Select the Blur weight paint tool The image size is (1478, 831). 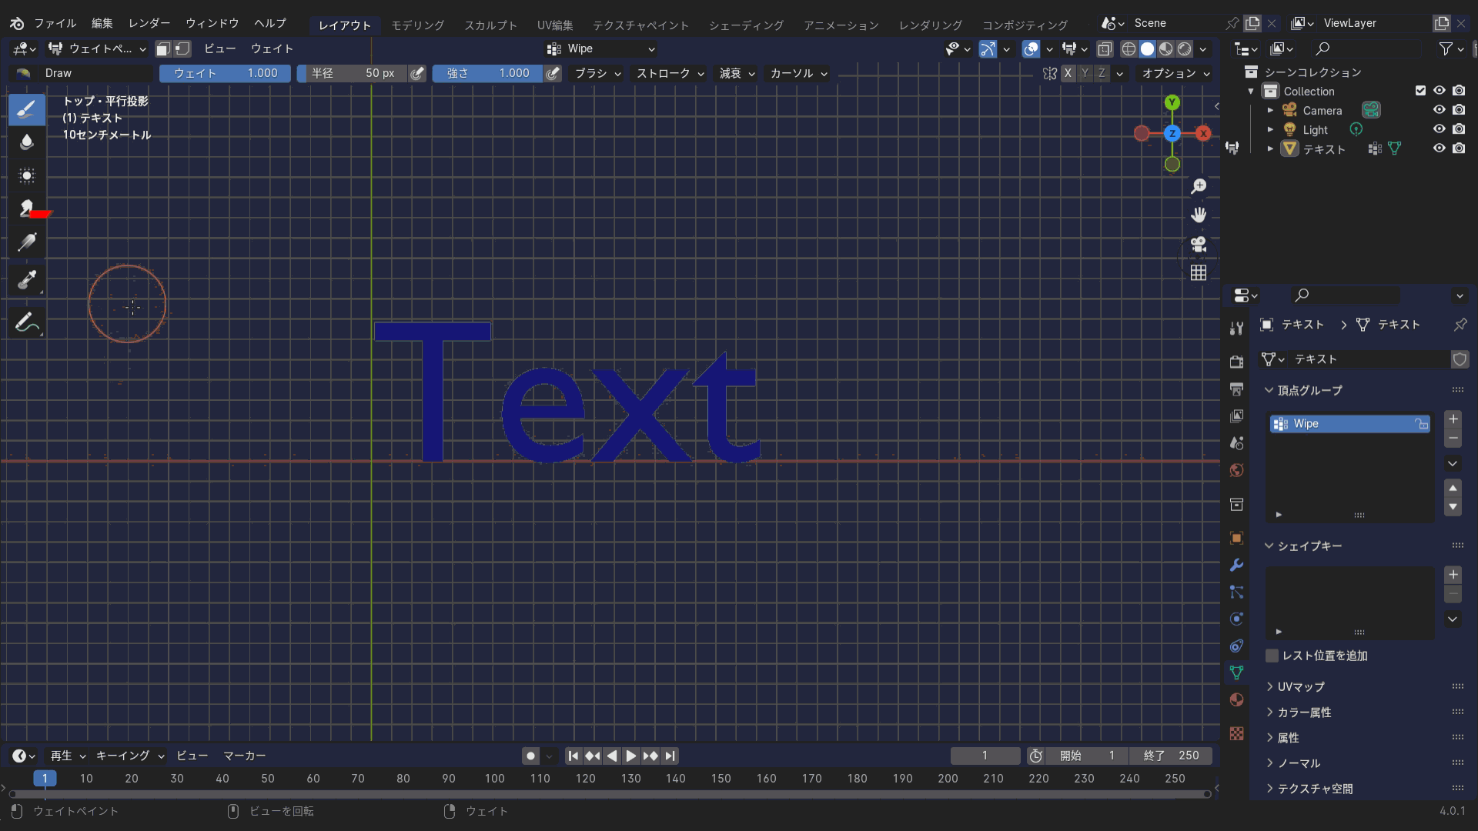[27, 142]
